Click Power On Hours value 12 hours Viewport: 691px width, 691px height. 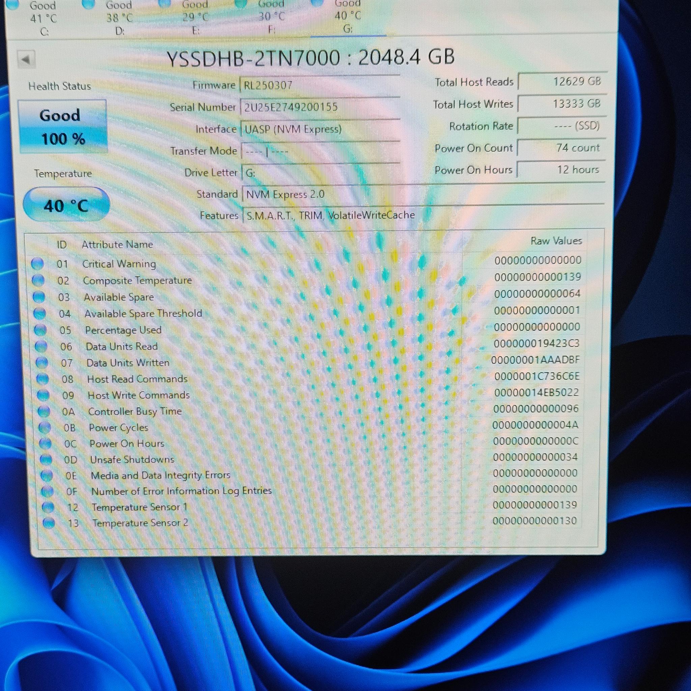[x=561, y=169]
